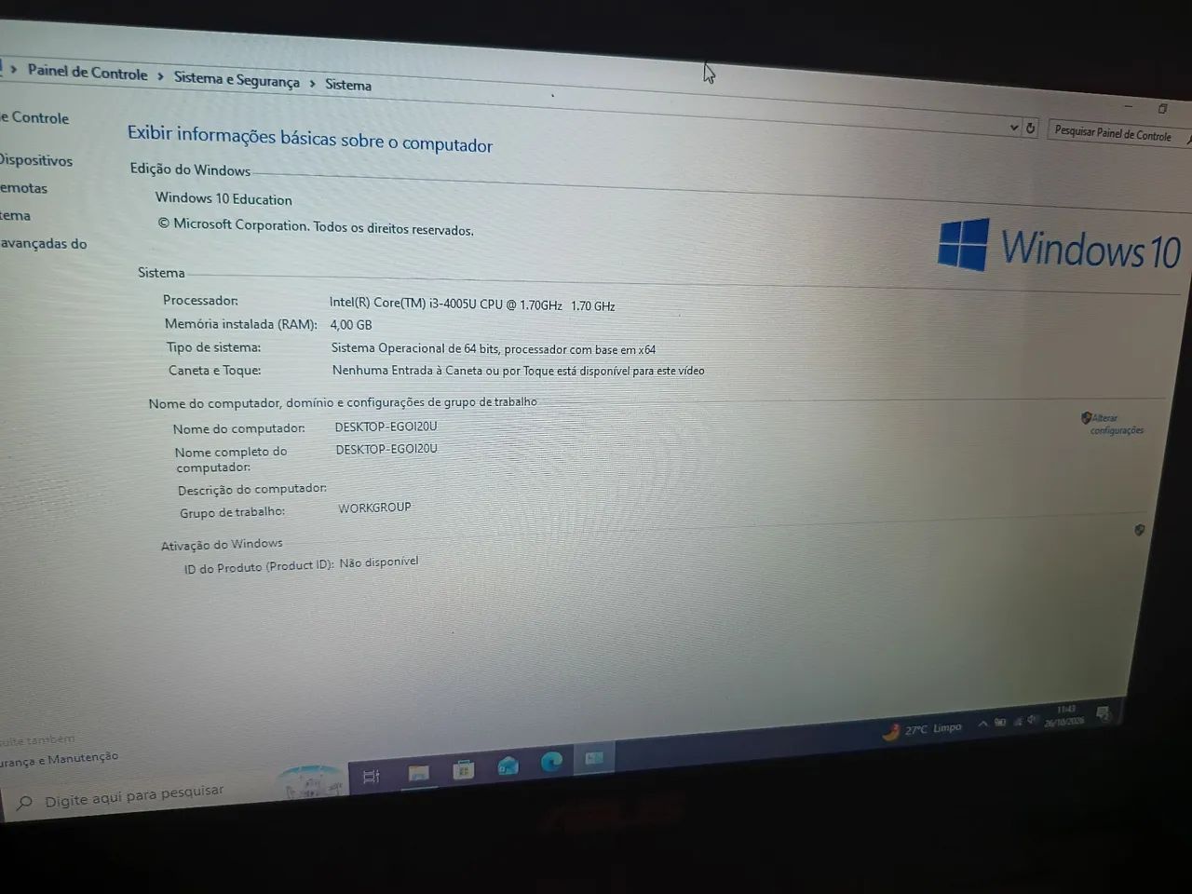Screen dimensions: 1192x894
Task: Restore down the Control Panel window
Action: pos(1162,109)
